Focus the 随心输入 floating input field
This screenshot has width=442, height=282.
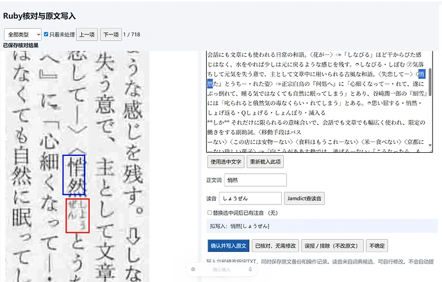pyautogui.click(x=222, y=270)
